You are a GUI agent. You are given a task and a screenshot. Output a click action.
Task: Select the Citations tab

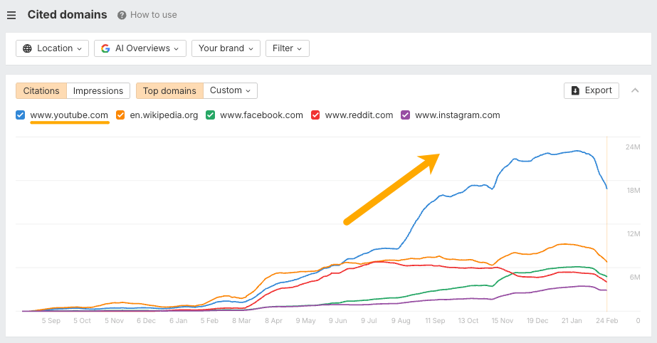(41, 90)
